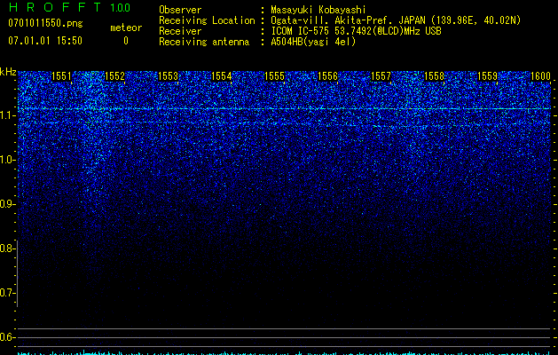The width and height of the screenshot is (558, 355).
Task: Click the 0.9 kHz axis label
Action: pyautogui.click(x=8, y=204)
